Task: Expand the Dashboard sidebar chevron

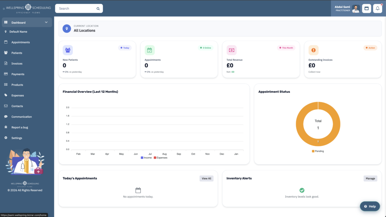Action: [x=46, y=23]
